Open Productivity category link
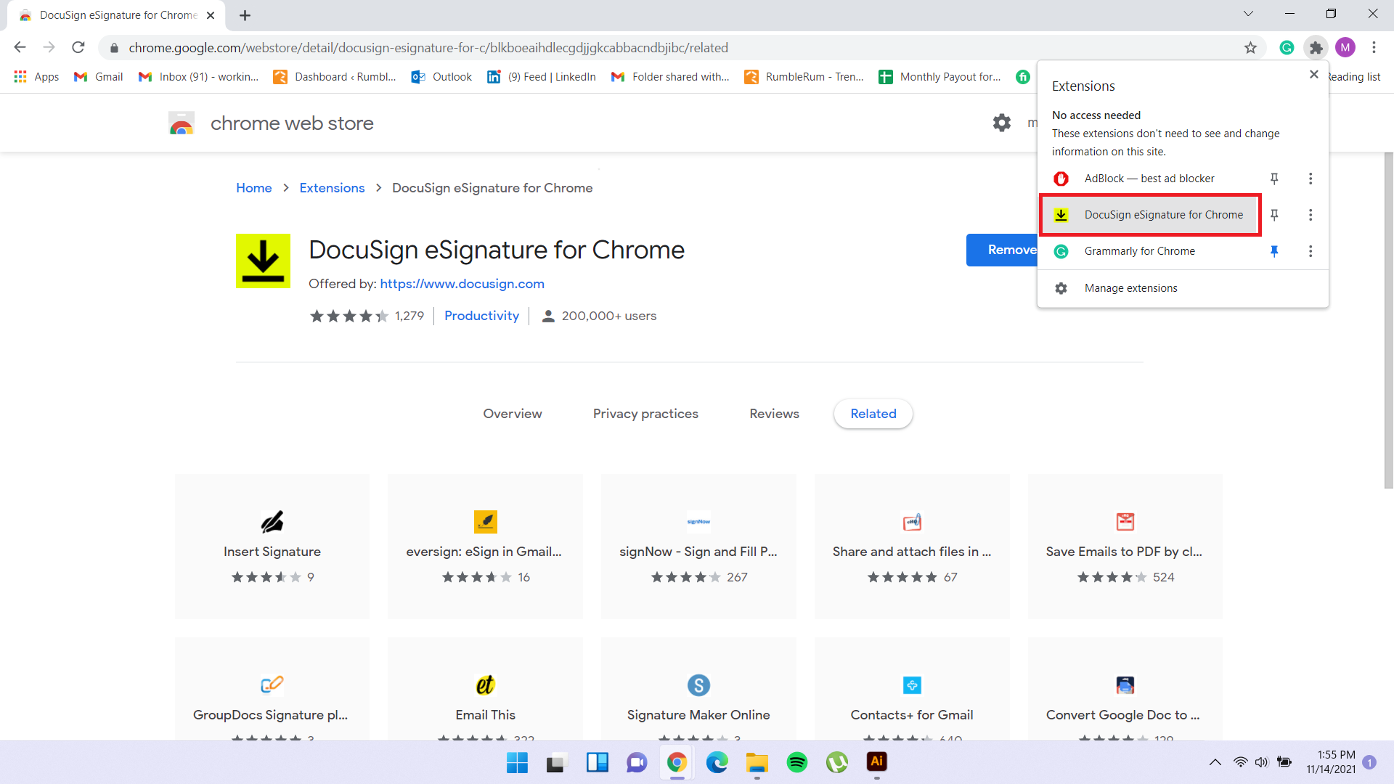 click(481, 316)
